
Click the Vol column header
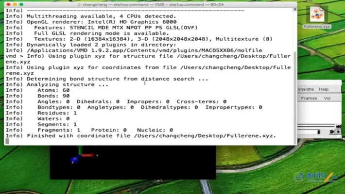coord(327,98)
